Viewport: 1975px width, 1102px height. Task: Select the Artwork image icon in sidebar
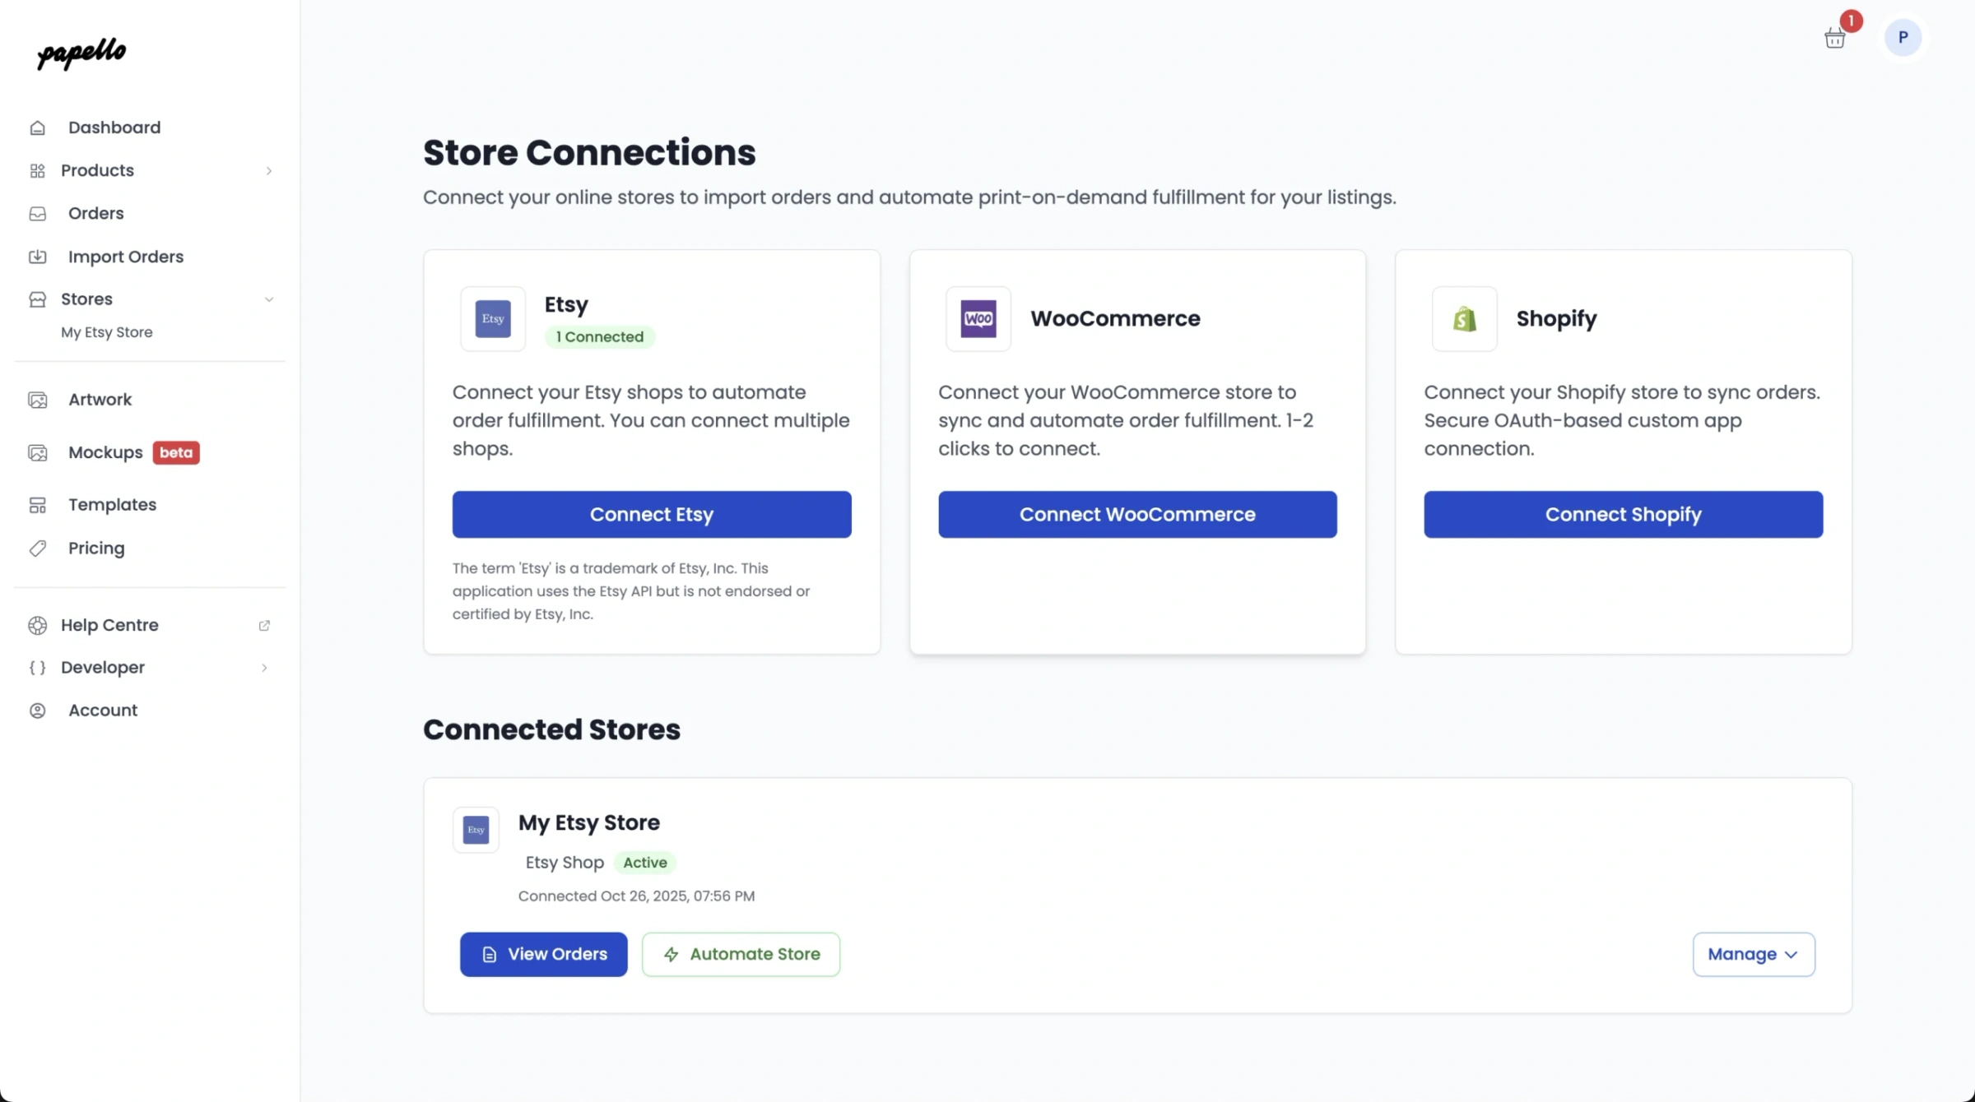38,400
